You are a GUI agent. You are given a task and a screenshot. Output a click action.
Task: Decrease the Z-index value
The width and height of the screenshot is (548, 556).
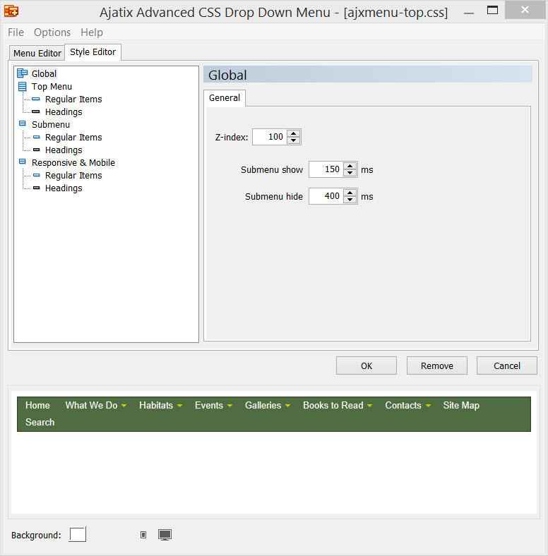pyautogui.click(x=294, y=140)
